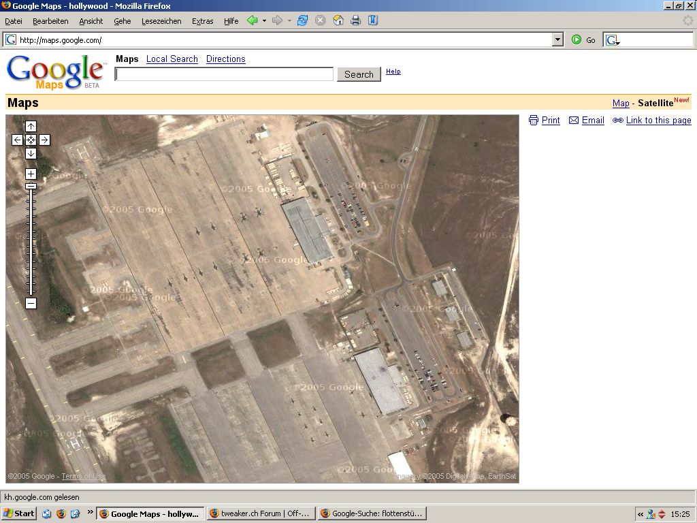The height and width of the screenshot is (523, 697).
Task: Click the browser Back arrow button
Action: tap(252, 20)
